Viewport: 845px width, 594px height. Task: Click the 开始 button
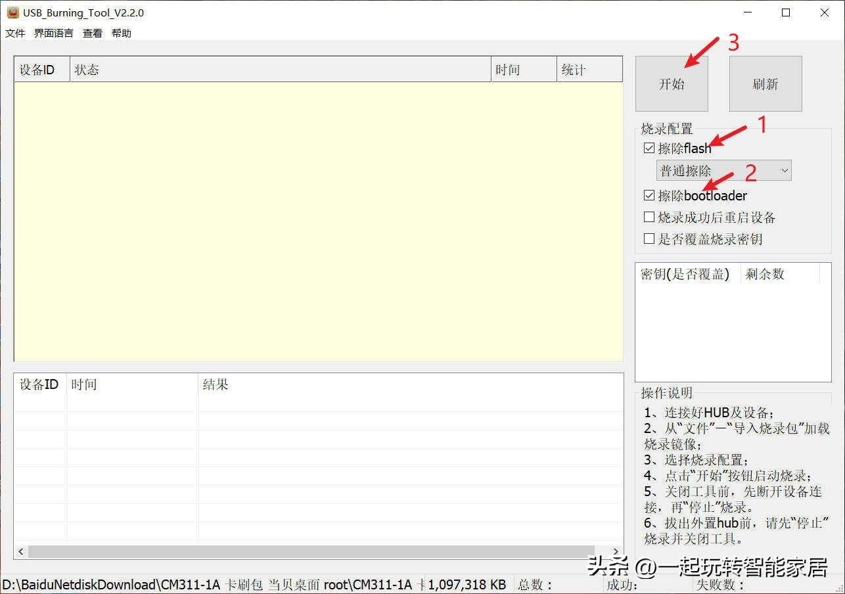point(672,83)
